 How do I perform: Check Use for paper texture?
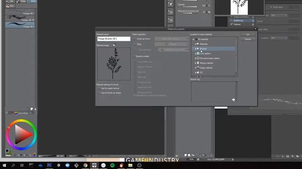point(99,88)
